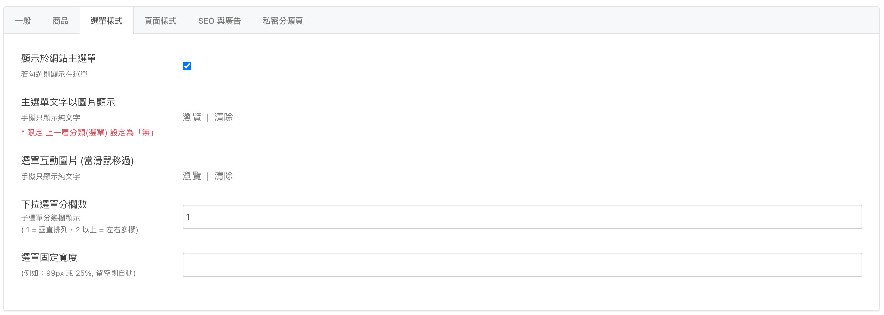Click the 選單固定寬度 input field

coord(522,265)
